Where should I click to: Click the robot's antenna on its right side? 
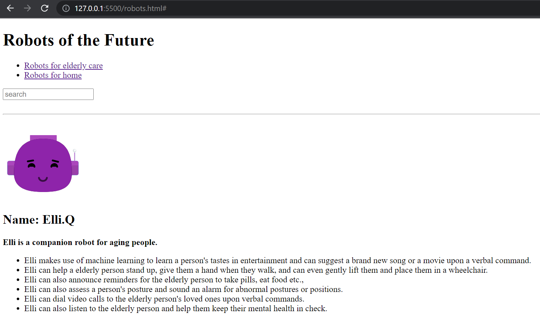point(74,155)
